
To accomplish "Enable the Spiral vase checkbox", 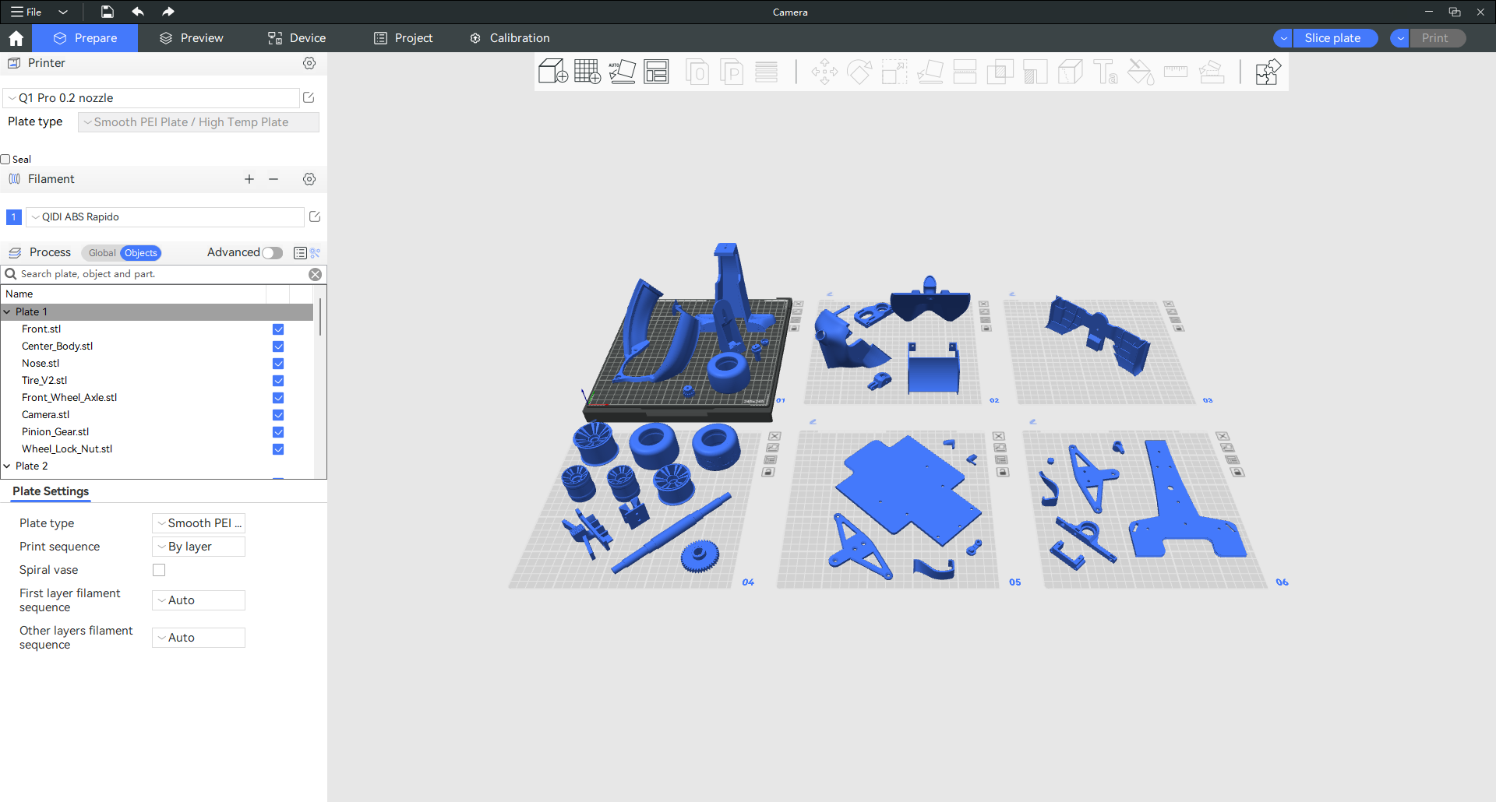I will (x=159, y=570).
